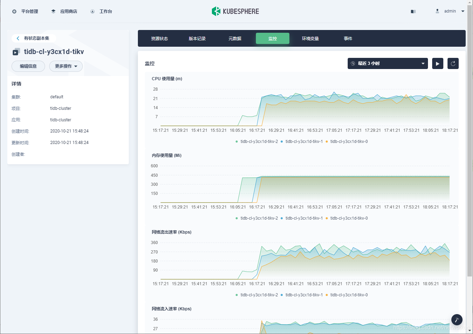Image resolution: width=473 pixels, height=334 pixels.
Task: Click the back chevron icon
Action: [18, 38]
